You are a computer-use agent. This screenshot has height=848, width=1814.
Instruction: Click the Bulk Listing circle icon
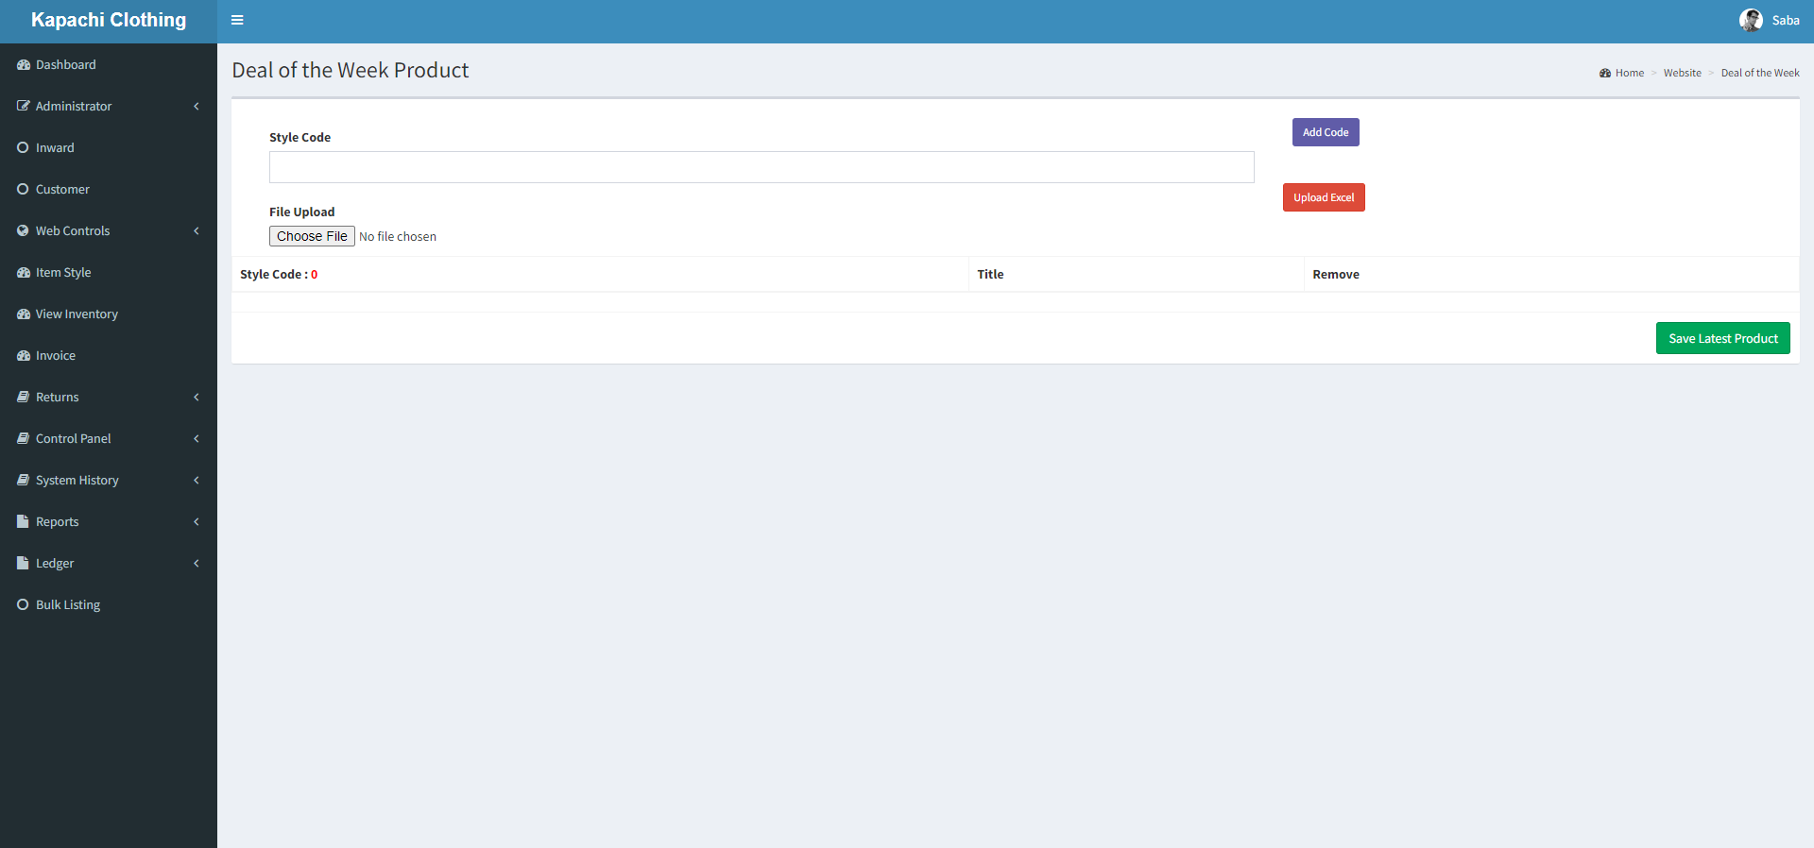coord(24,605)
